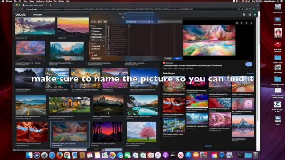Screen dimensions: 285x160
Task: Click the Tags field in save dialog
Action: pyautogui.click(x=139, y=17)
